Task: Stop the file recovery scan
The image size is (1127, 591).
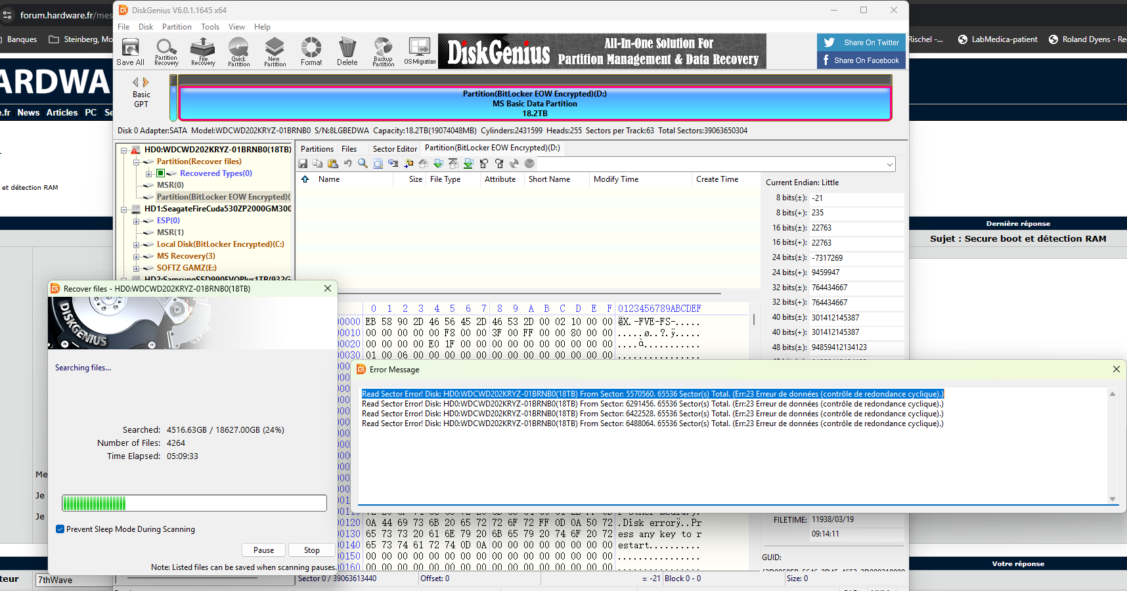Action: point(312,550)
